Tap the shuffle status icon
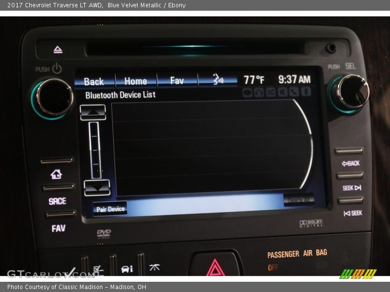 (271, 92)
